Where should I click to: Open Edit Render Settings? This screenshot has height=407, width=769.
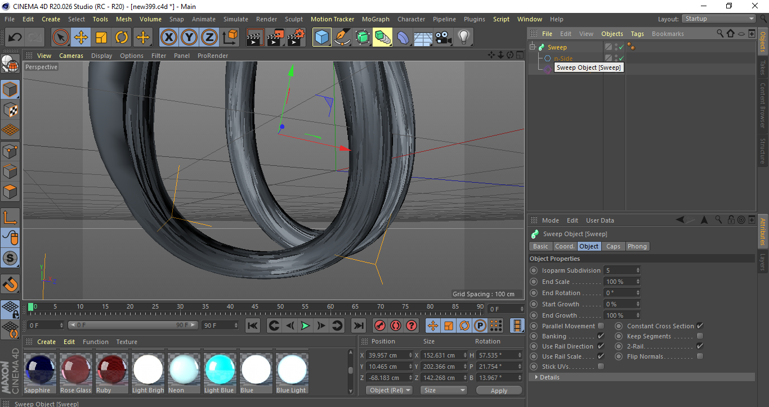click(x=296, y=38)
